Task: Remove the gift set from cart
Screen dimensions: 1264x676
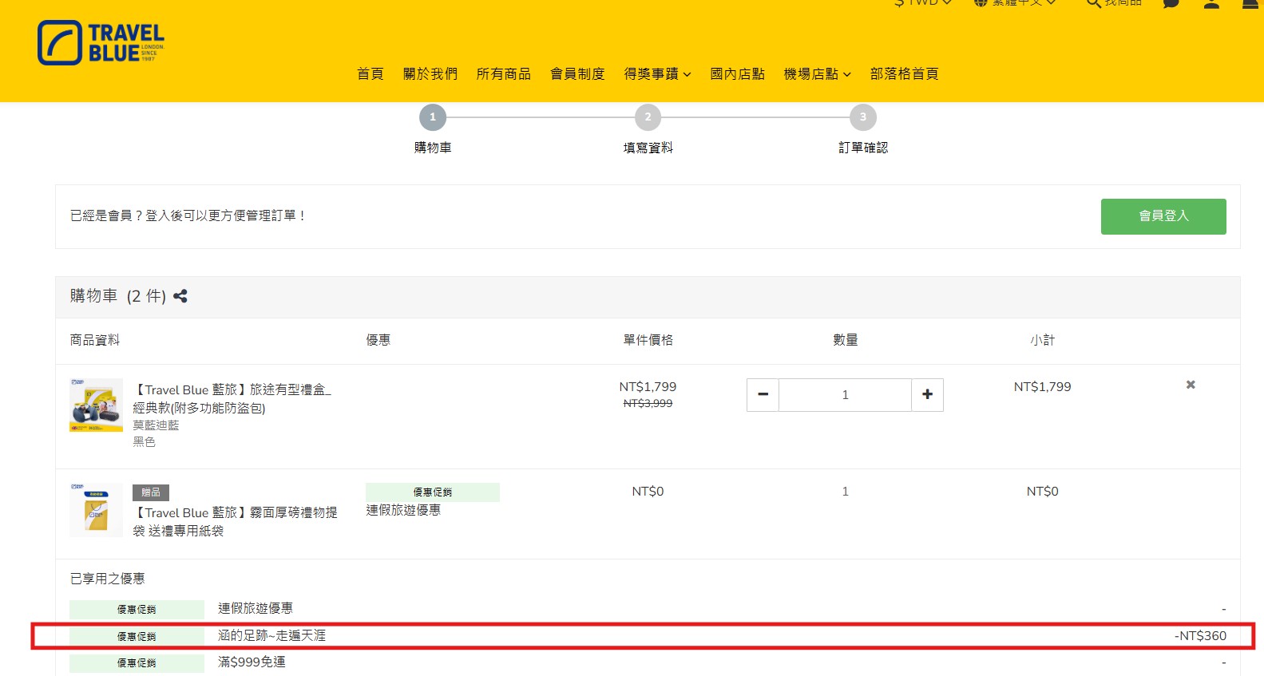Action: pos(1190,385)
